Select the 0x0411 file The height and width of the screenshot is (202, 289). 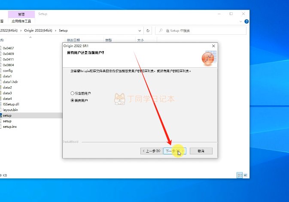[x=8, y=59]
